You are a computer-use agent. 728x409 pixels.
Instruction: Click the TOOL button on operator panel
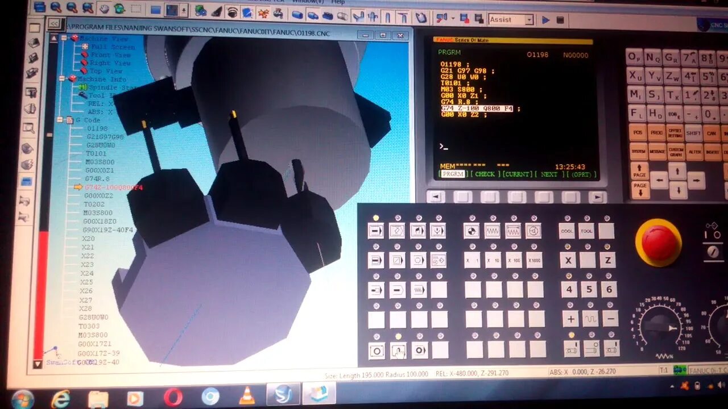[587, 231]
